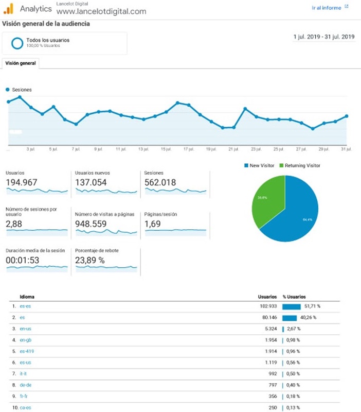
Task: Open the es-419 language link
Action: click(x=27, y=351)
